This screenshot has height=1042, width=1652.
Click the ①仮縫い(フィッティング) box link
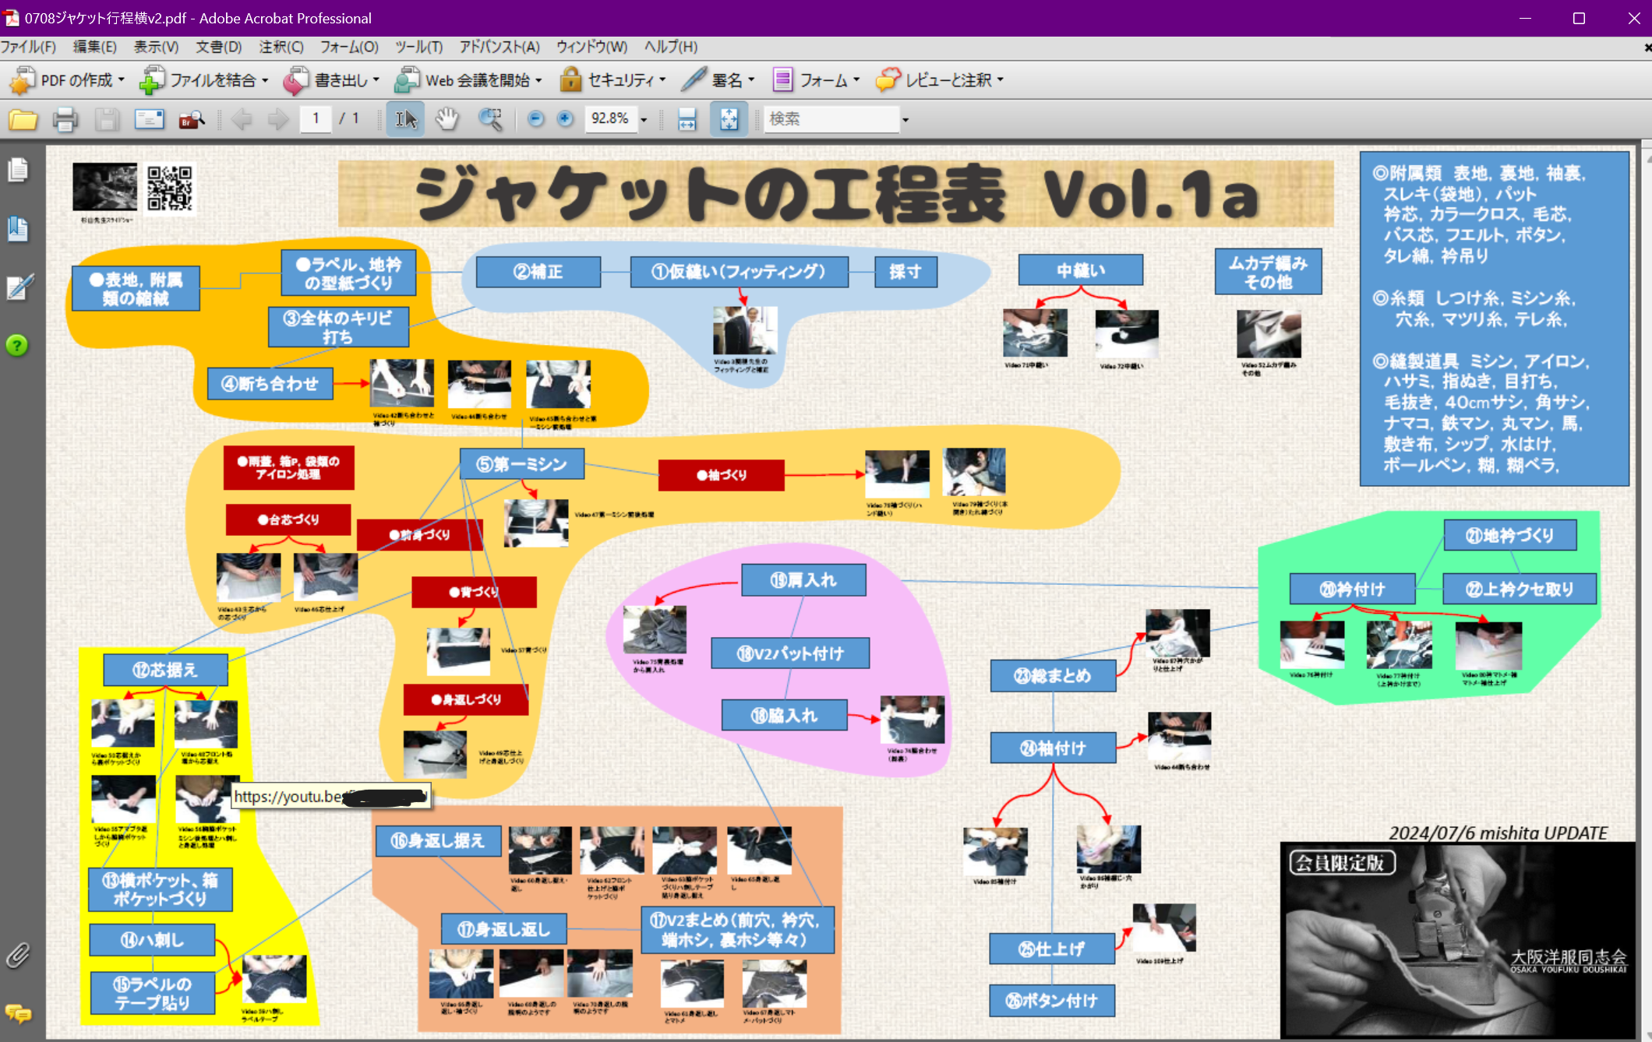pyautogui.click(x=739, y=272)
